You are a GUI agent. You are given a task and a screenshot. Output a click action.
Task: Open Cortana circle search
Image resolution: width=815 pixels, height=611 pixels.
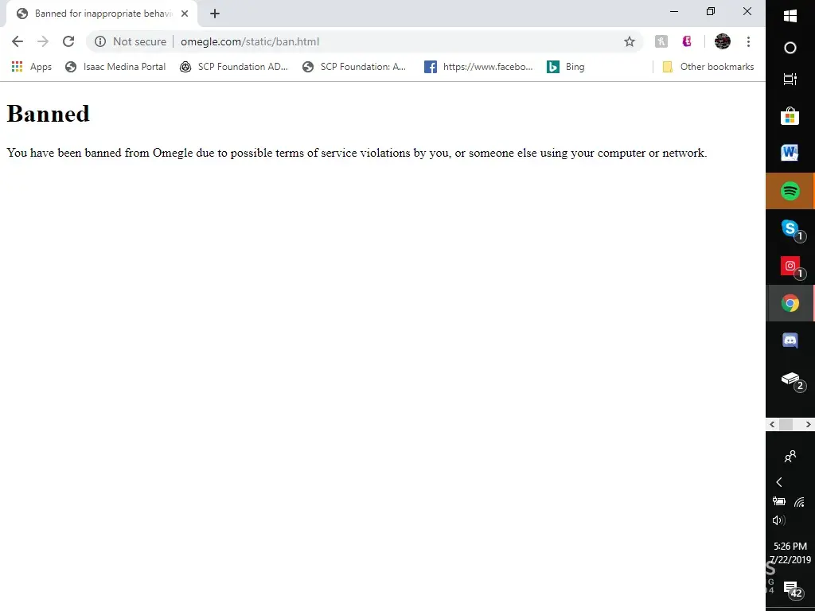click(790, 48)
